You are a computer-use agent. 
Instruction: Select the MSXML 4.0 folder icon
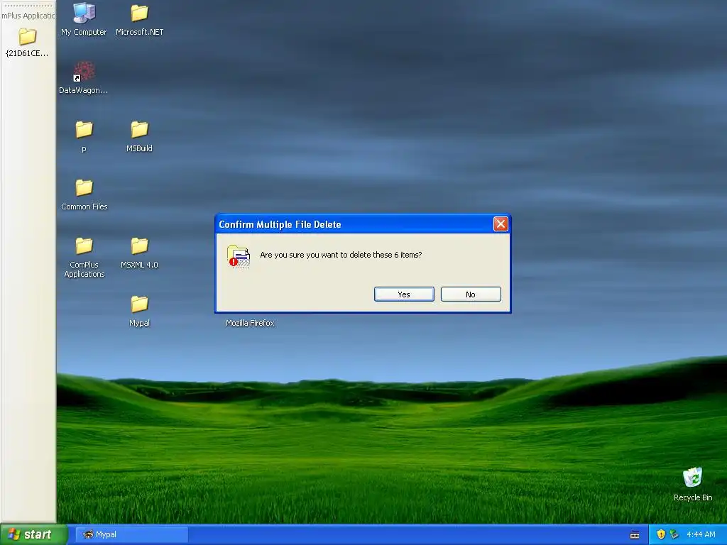point(139,253)
